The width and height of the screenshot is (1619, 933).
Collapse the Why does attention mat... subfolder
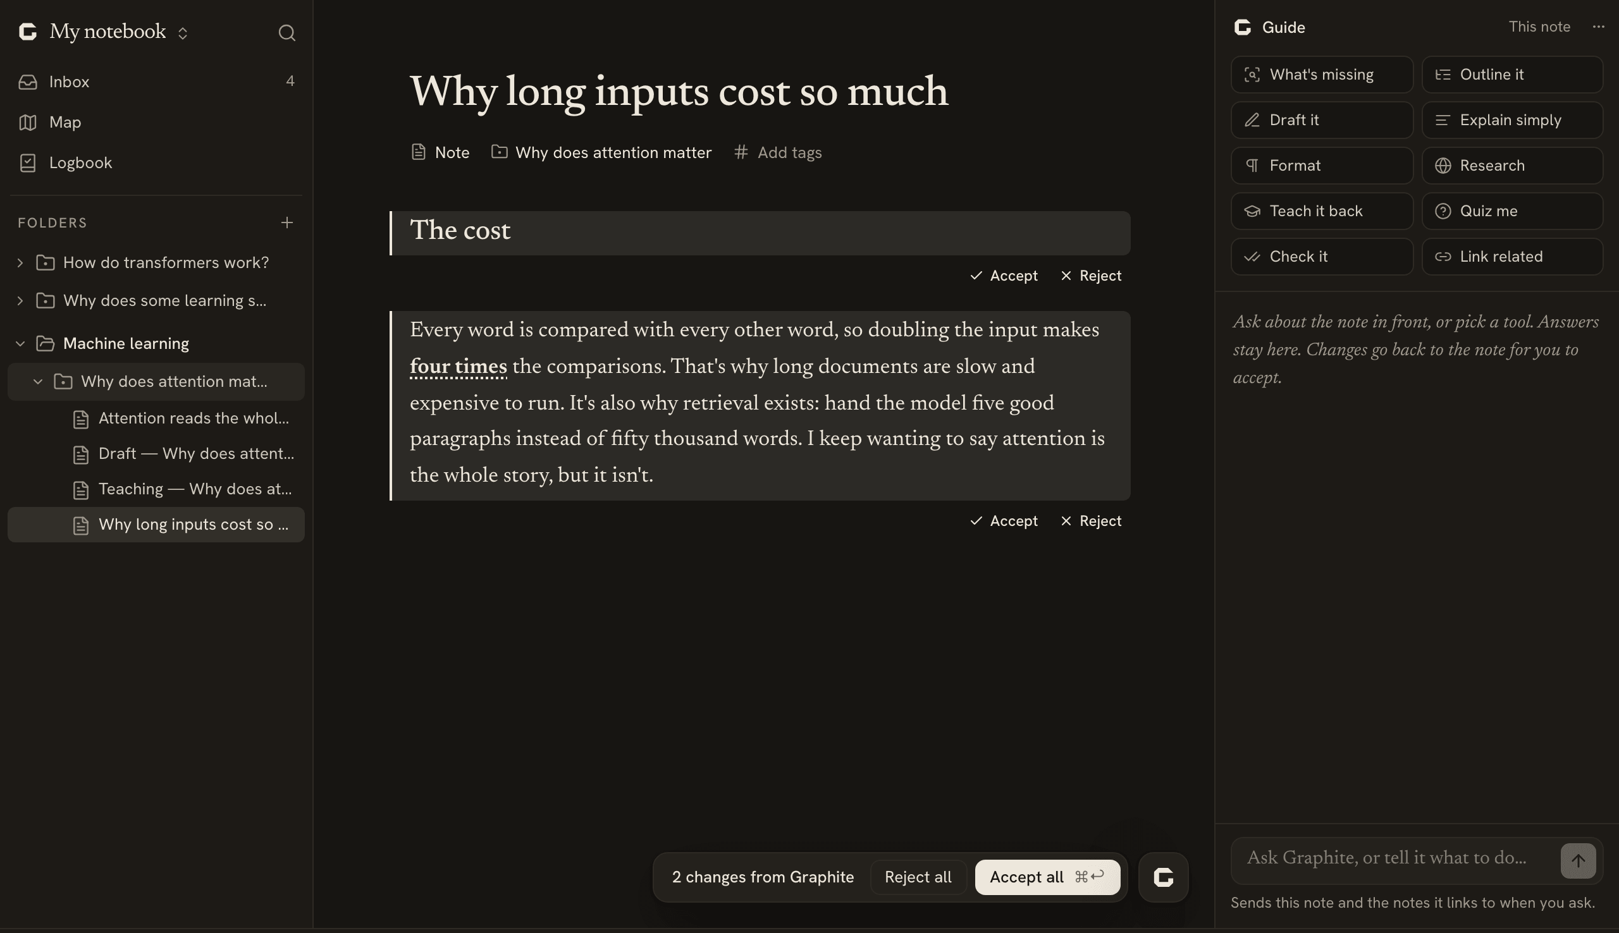coord(38,381)
